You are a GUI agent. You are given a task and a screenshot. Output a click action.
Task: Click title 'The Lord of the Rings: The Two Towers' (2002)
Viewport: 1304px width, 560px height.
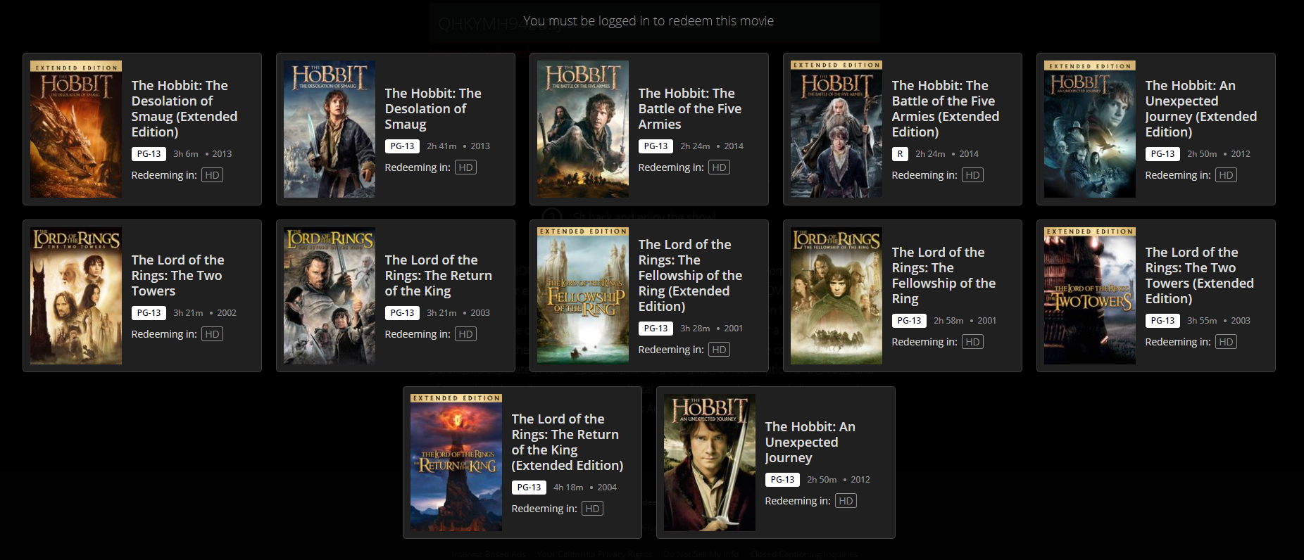(177, 275)
